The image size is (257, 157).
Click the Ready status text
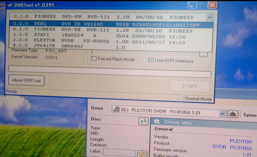tap(11, 91)
